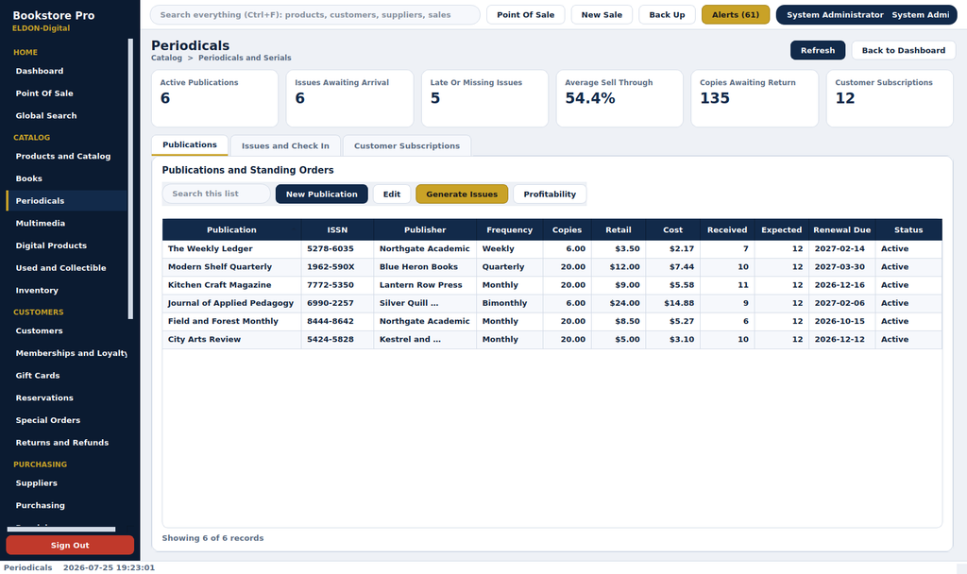Screen dimensions: 967x574
Task: Select Periodicals in the sidebar
Action: pyautogui.click(x=67, y=201)
